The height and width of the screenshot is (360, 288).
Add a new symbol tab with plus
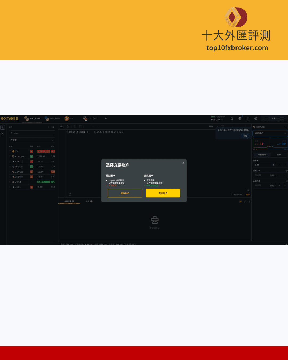(106, 119)
